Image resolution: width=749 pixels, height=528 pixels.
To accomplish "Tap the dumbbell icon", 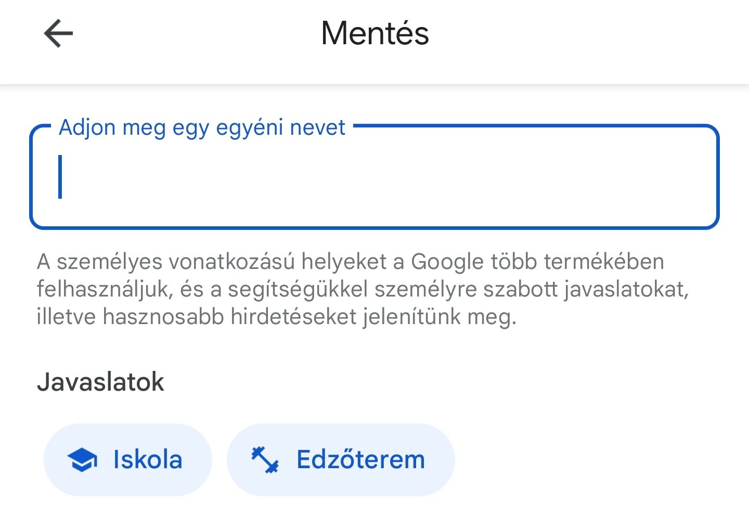I will pos(265,460).
